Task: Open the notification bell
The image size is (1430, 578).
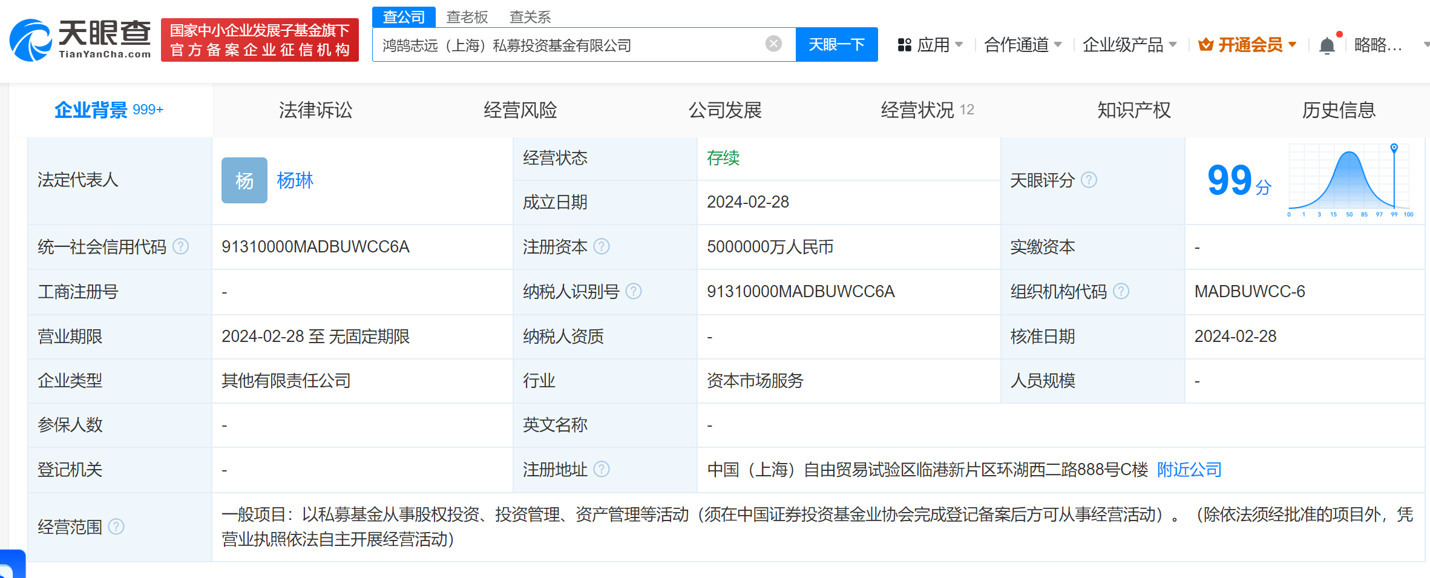Action: pyautogui.click(x=1327, y=44)
